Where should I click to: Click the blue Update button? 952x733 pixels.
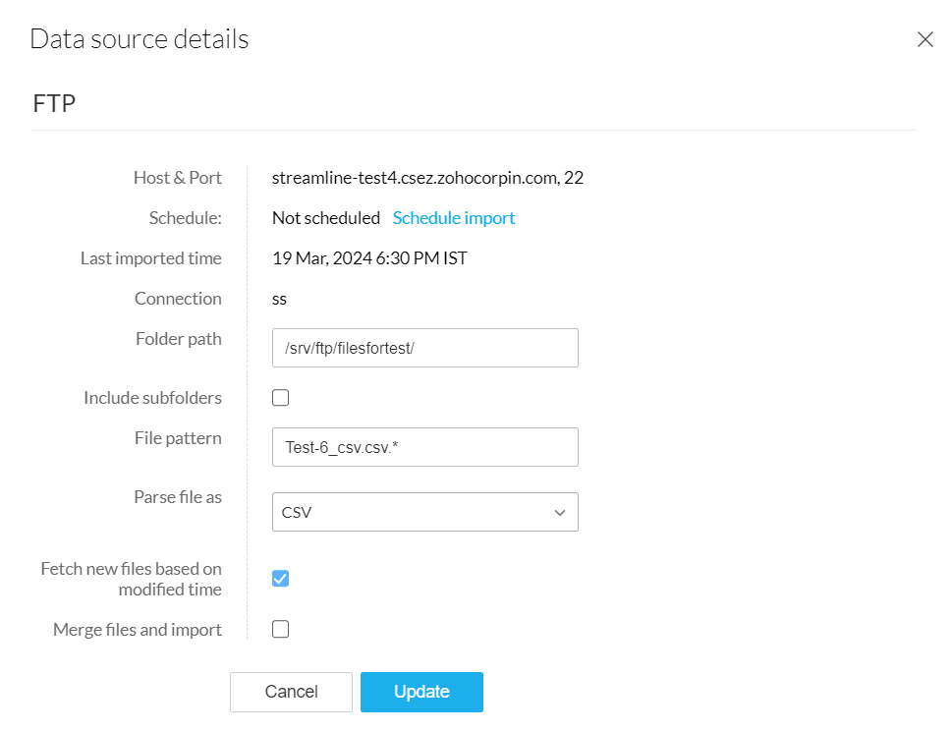point(421,692)
